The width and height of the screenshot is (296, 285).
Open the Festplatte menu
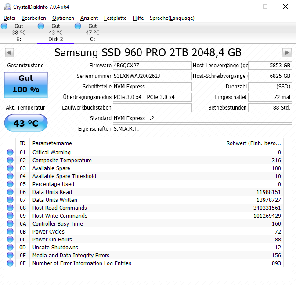coord(115,18)
